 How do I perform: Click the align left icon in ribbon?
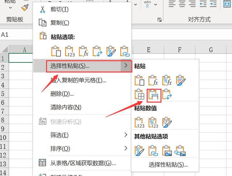tap(172, 4)
